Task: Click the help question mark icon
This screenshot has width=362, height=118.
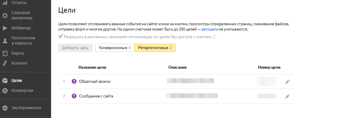Action: coord(214,37)
